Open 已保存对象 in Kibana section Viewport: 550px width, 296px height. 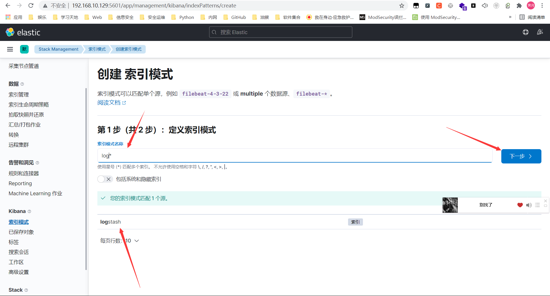tap(21, 232)
